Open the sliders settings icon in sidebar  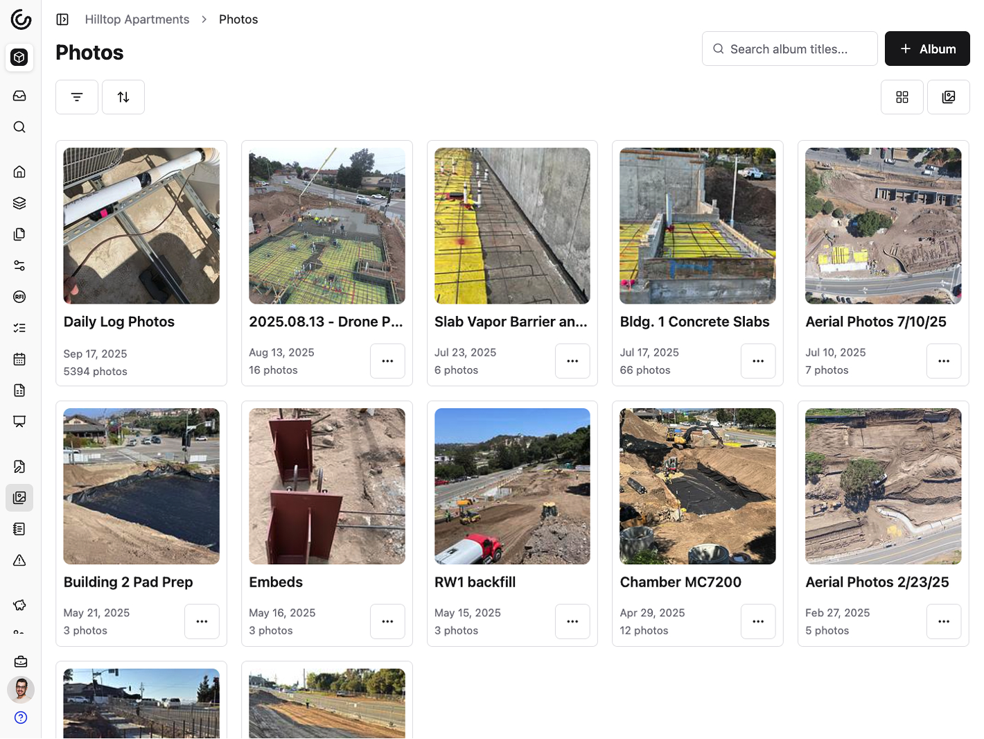coord(19,266)
